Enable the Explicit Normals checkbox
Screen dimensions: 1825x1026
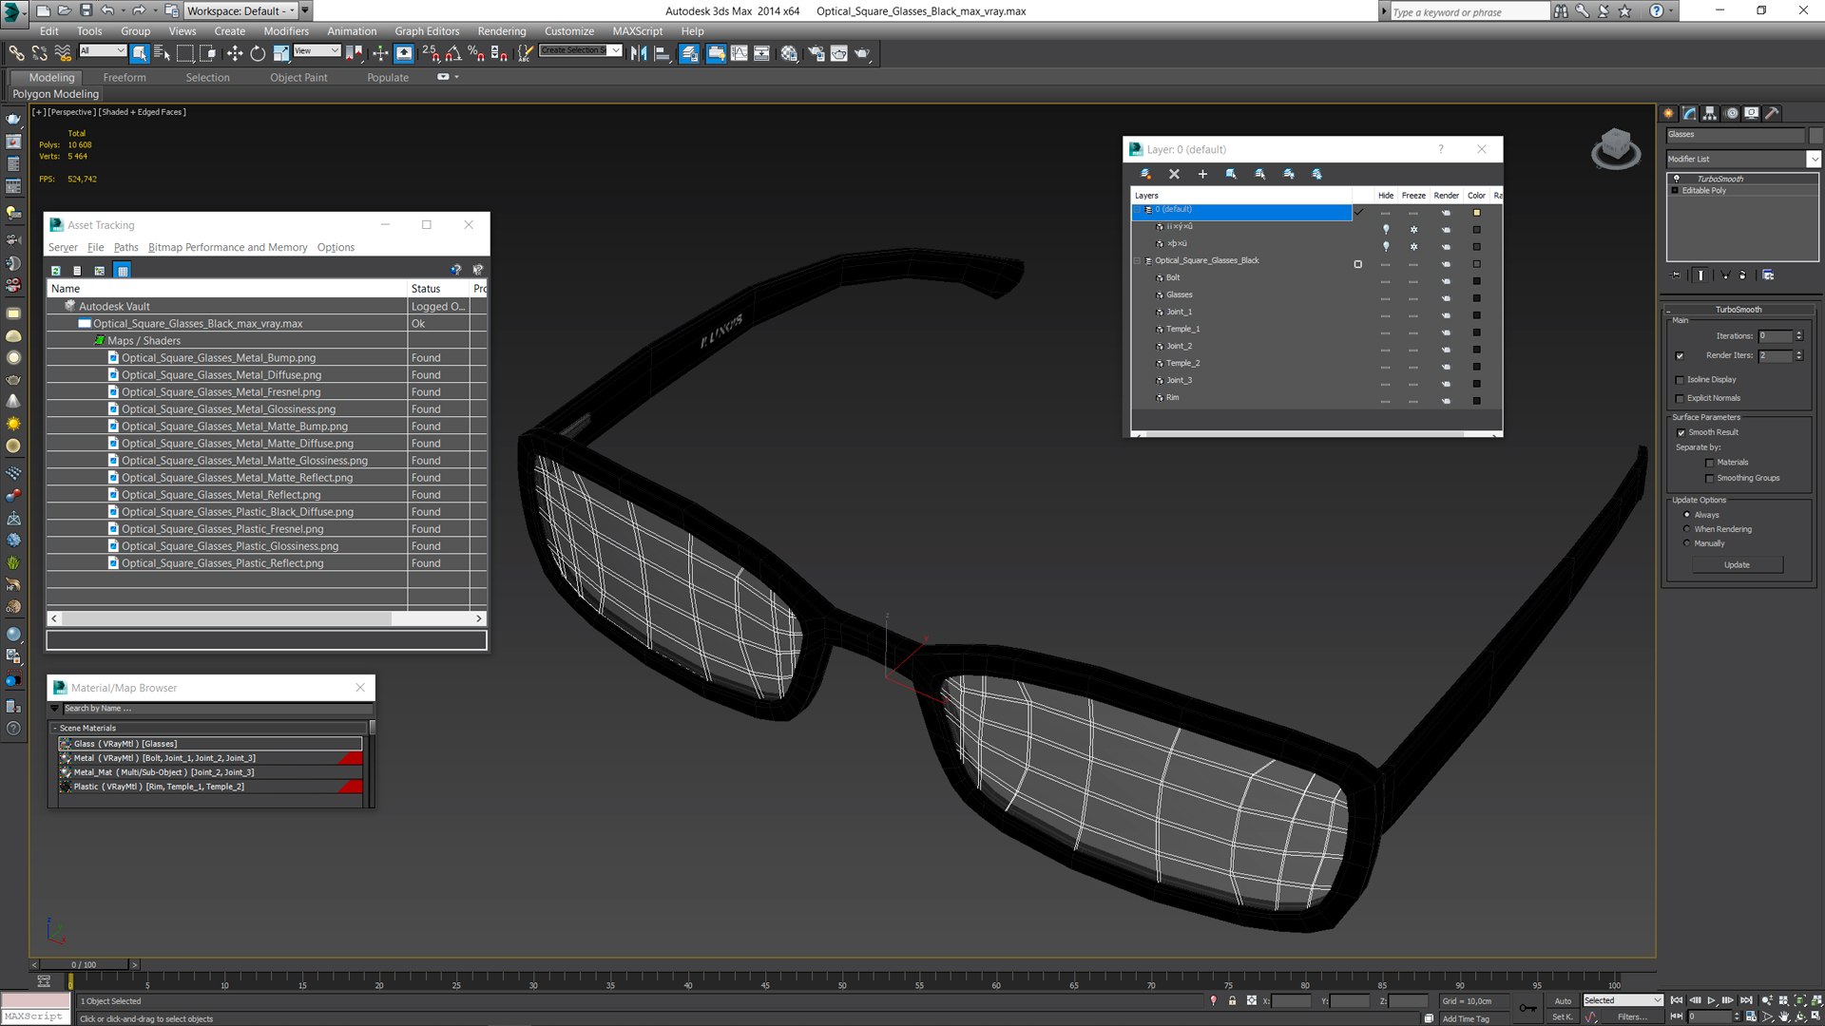coord(1680,398)
